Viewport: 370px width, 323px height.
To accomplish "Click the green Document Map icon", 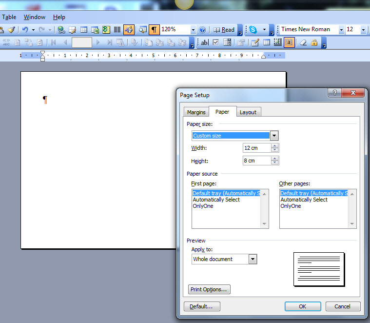I will [106, 30].
